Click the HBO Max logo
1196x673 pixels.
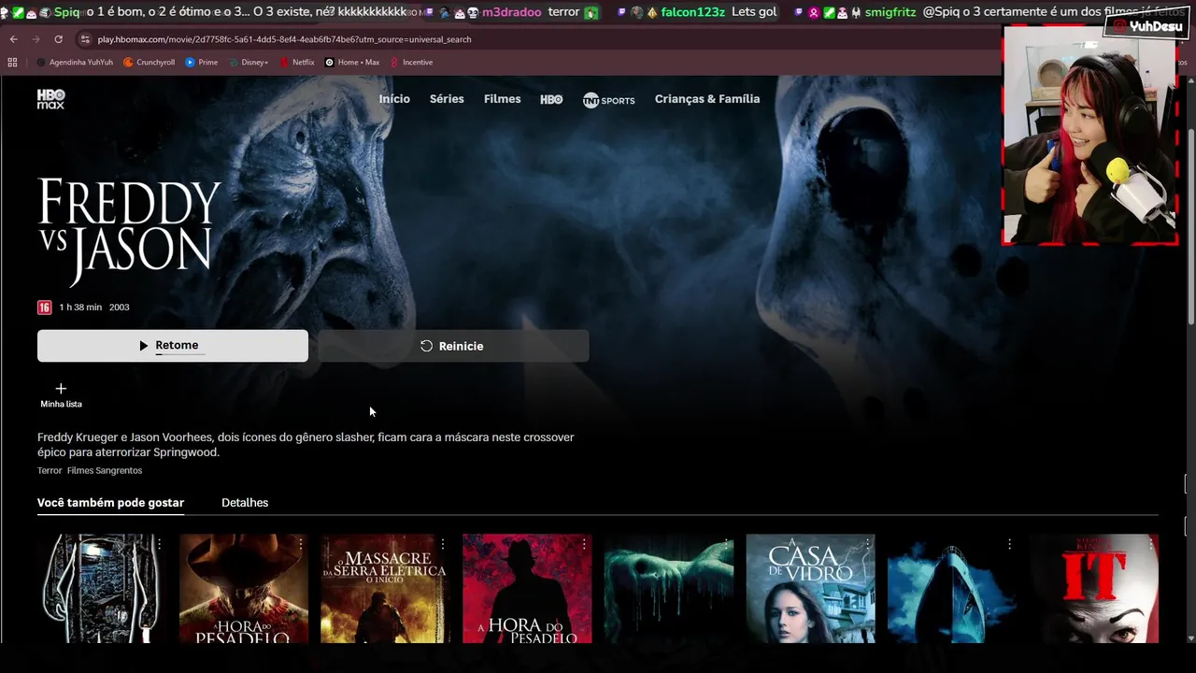pos(50,99)
